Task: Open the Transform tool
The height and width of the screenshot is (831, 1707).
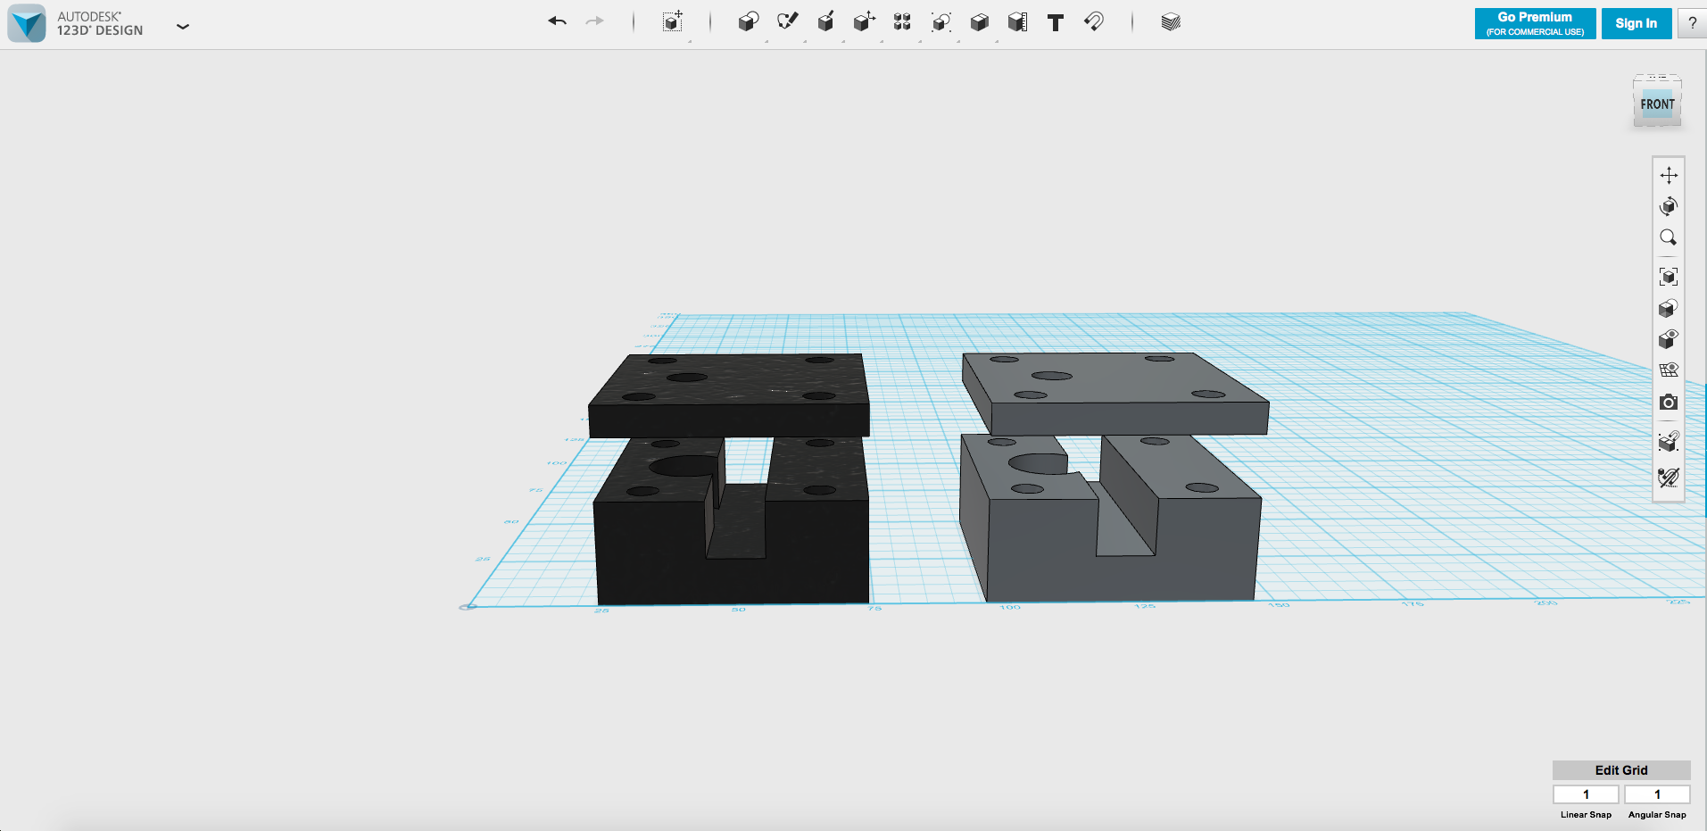Action: pos(673,22)
